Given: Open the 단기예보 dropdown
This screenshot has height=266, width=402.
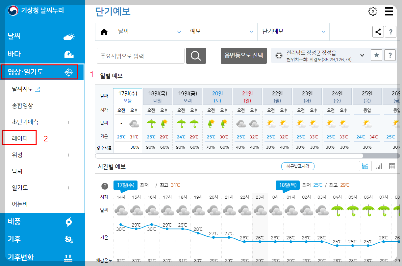Looking at the screenshot, I should pyautogui.click(x=293, y=32).
